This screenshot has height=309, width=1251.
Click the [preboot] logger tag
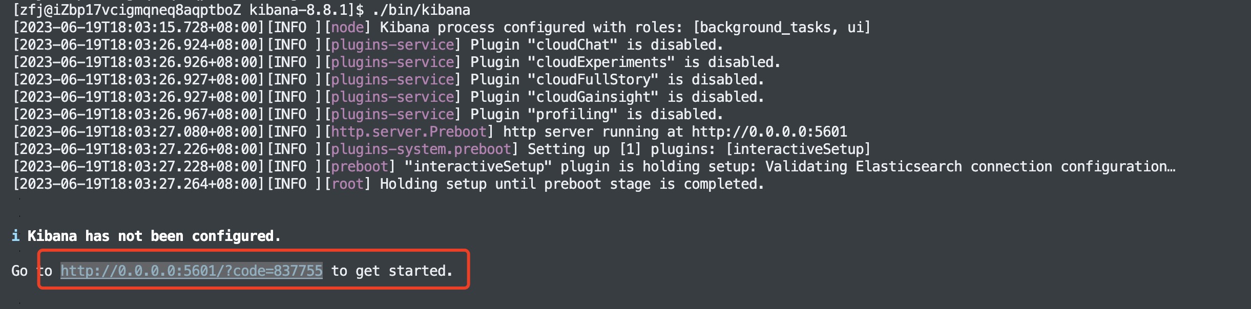coord(360,166)
